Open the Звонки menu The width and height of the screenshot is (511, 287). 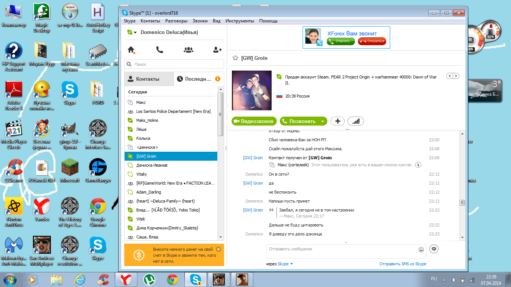200,21
